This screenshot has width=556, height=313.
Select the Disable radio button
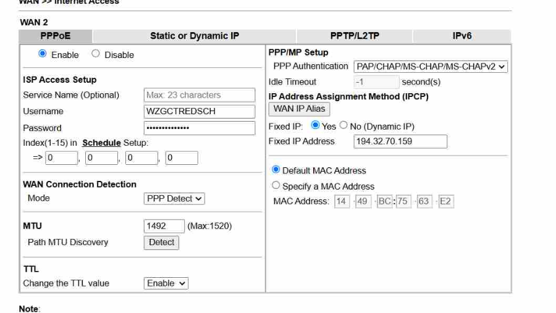(96, 54)
